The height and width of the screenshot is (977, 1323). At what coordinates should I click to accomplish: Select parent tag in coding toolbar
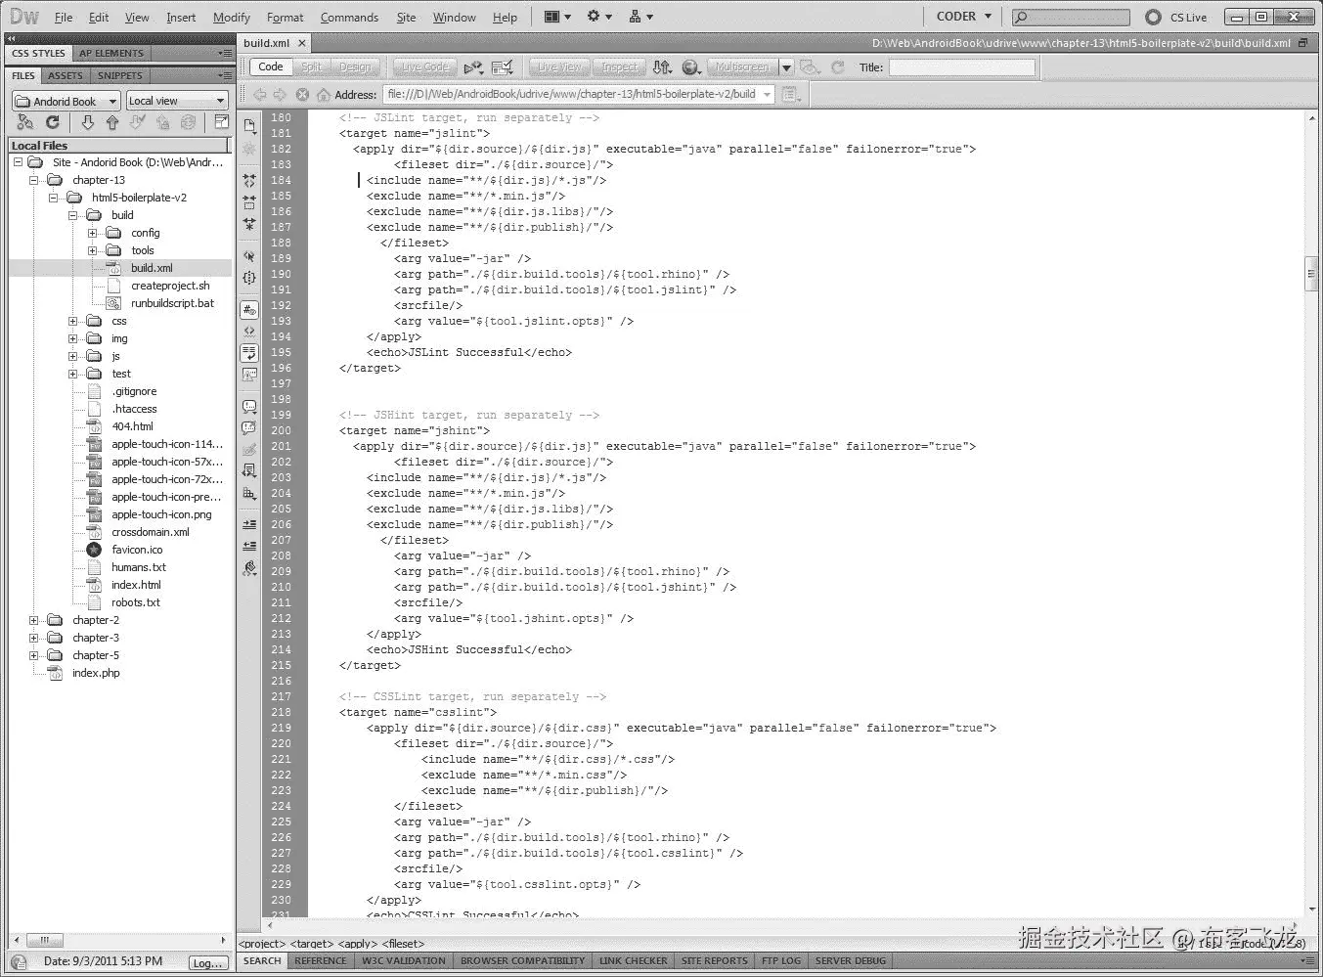click(x=249, y=256)
